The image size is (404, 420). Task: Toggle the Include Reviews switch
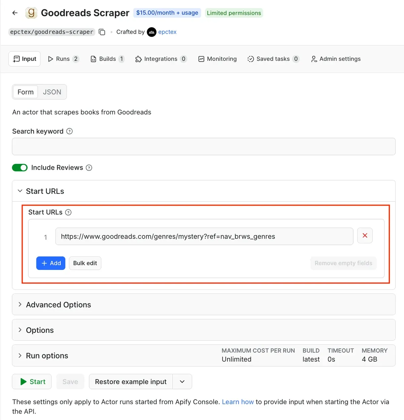(x=20, y=168)
